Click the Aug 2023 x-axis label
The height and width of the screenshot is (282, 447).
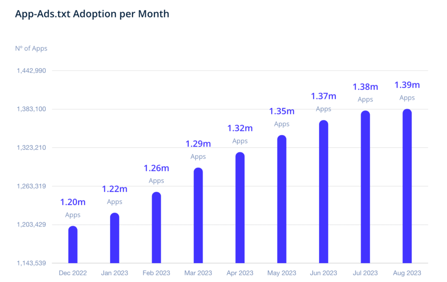point(407,273)
